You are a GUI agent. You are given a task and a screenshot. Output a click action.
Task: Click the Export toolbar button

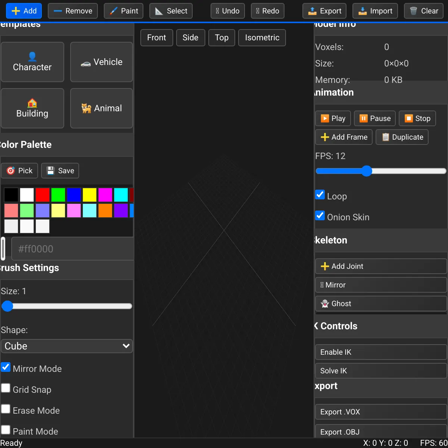324,11
